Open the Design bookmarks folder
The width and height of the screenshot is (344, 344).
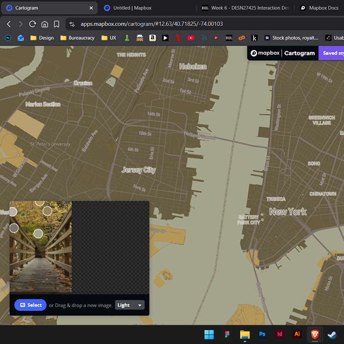tap(42, 38)
